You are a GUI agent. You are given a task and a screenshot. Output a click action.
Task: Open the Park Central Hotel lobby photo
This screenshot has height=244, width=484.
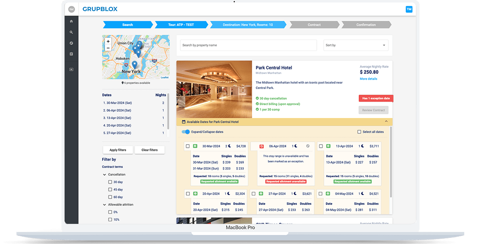(214, 89)
